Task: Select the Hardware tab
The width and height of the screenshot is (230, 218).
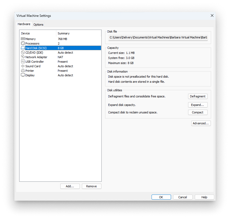Action: pyautogui.click(x=24, y=24)
